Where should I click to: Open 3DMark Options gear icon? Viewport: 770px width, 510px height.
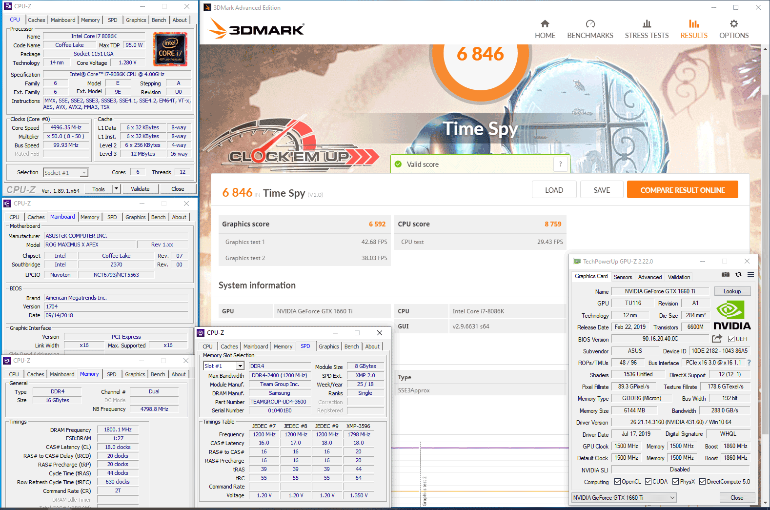pos(733,24)
